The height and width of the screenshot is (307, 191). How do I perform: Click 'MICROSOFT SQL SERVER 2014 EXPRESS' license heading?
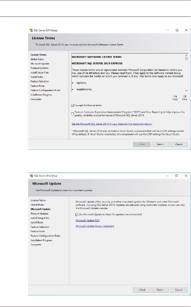(x=97, y=63)
